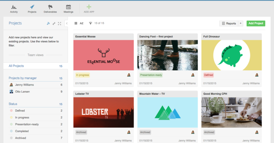Open the Dancing Foot project image
Viewport: 274px width, 143px height.
[x=167, y=55]
